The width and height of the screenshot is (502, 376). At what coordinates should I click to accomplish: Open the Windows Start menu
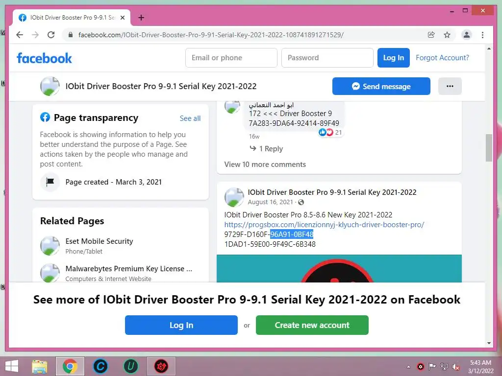(12, 366)
